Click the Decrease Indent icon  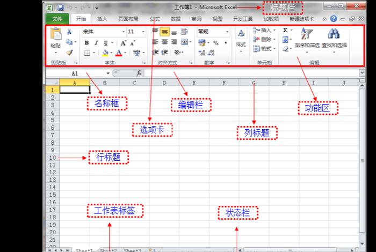coord(155,53)
